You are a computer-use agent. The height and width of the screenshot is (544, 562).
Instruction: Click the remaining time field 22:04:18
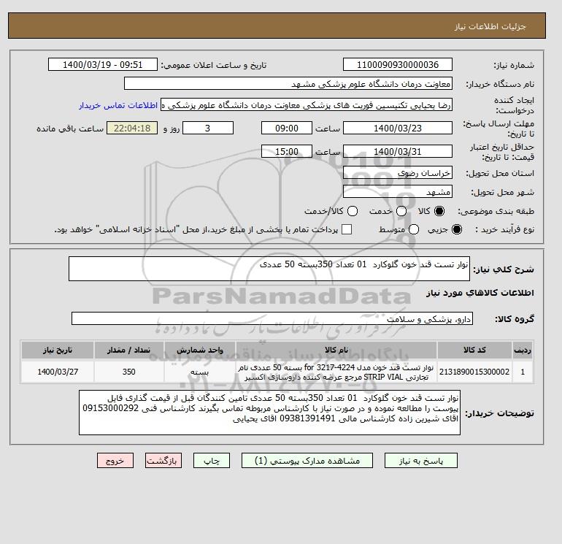pyautogui.click(x=132, y=128)
